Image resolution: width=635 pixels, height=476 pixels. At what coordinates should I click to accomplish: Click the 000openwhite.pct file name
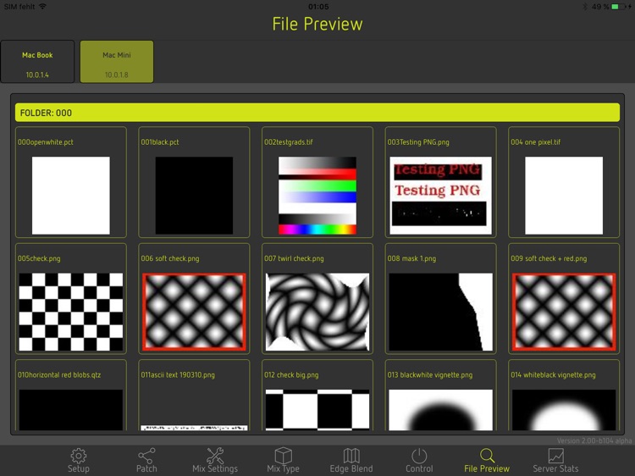click(46, 142)
